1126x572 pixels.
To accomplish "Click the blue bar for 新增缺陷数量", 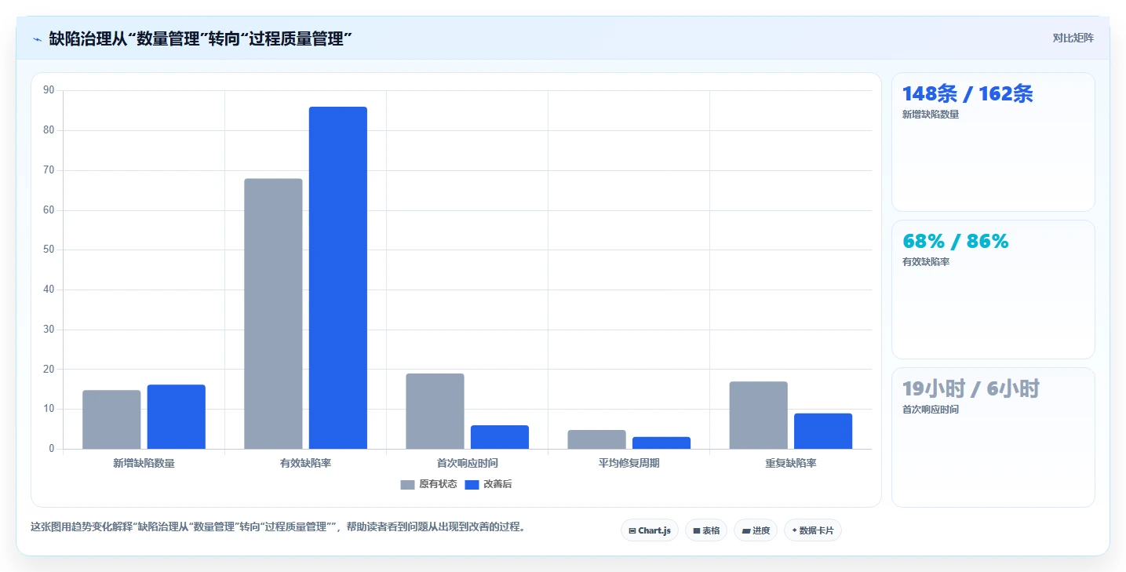I will (x=176, y=417).
